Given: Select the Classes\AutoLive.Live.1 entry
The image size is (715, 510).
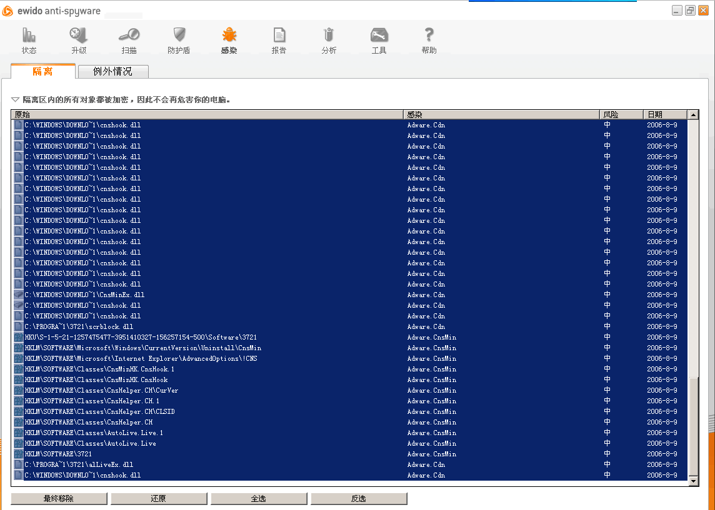Looking at the screenshot, I should pos(350,433).
